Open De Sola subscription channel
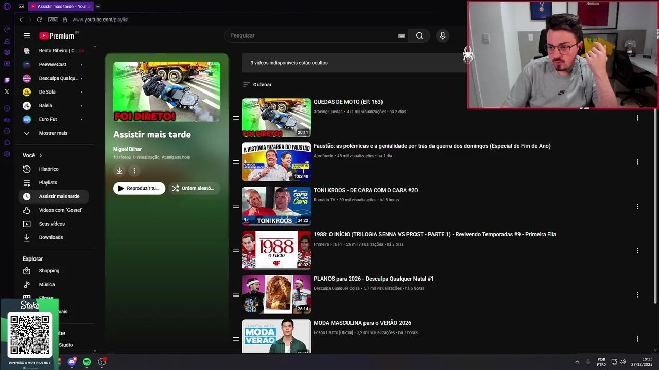The width and height of the screenshot is (659, 370). (54, 92)
